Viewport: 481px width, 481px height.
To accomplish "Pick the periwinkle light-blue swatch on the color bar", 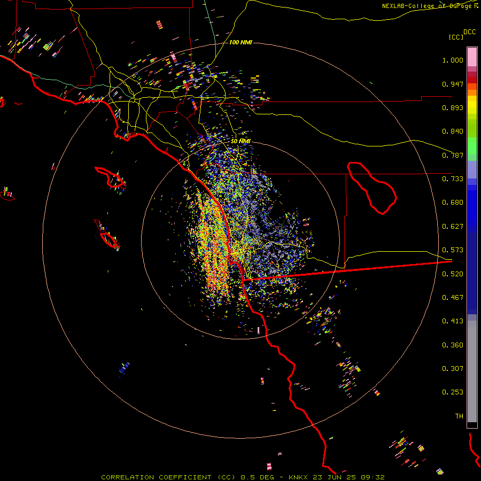I will click(472, 169).
